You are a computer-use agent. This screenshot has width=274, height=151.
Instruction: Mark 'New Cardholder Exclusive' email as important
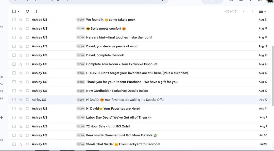[x=27, y=91]
